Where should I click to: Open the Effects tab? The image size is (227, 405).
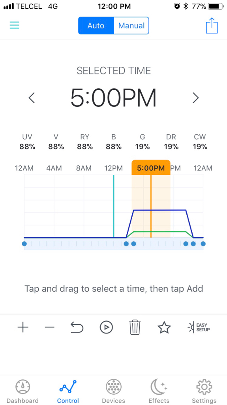pos(159,391)
